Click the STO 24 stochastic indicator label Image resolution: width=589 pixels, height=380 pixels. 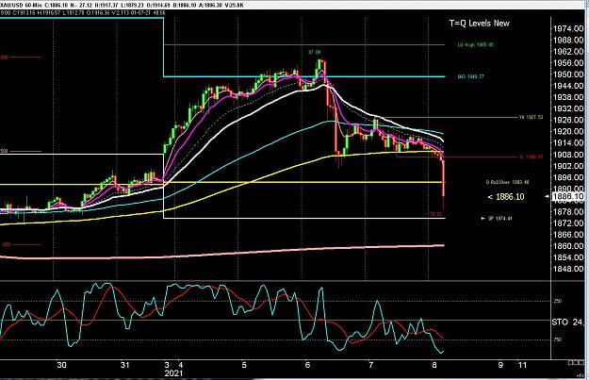568,322
